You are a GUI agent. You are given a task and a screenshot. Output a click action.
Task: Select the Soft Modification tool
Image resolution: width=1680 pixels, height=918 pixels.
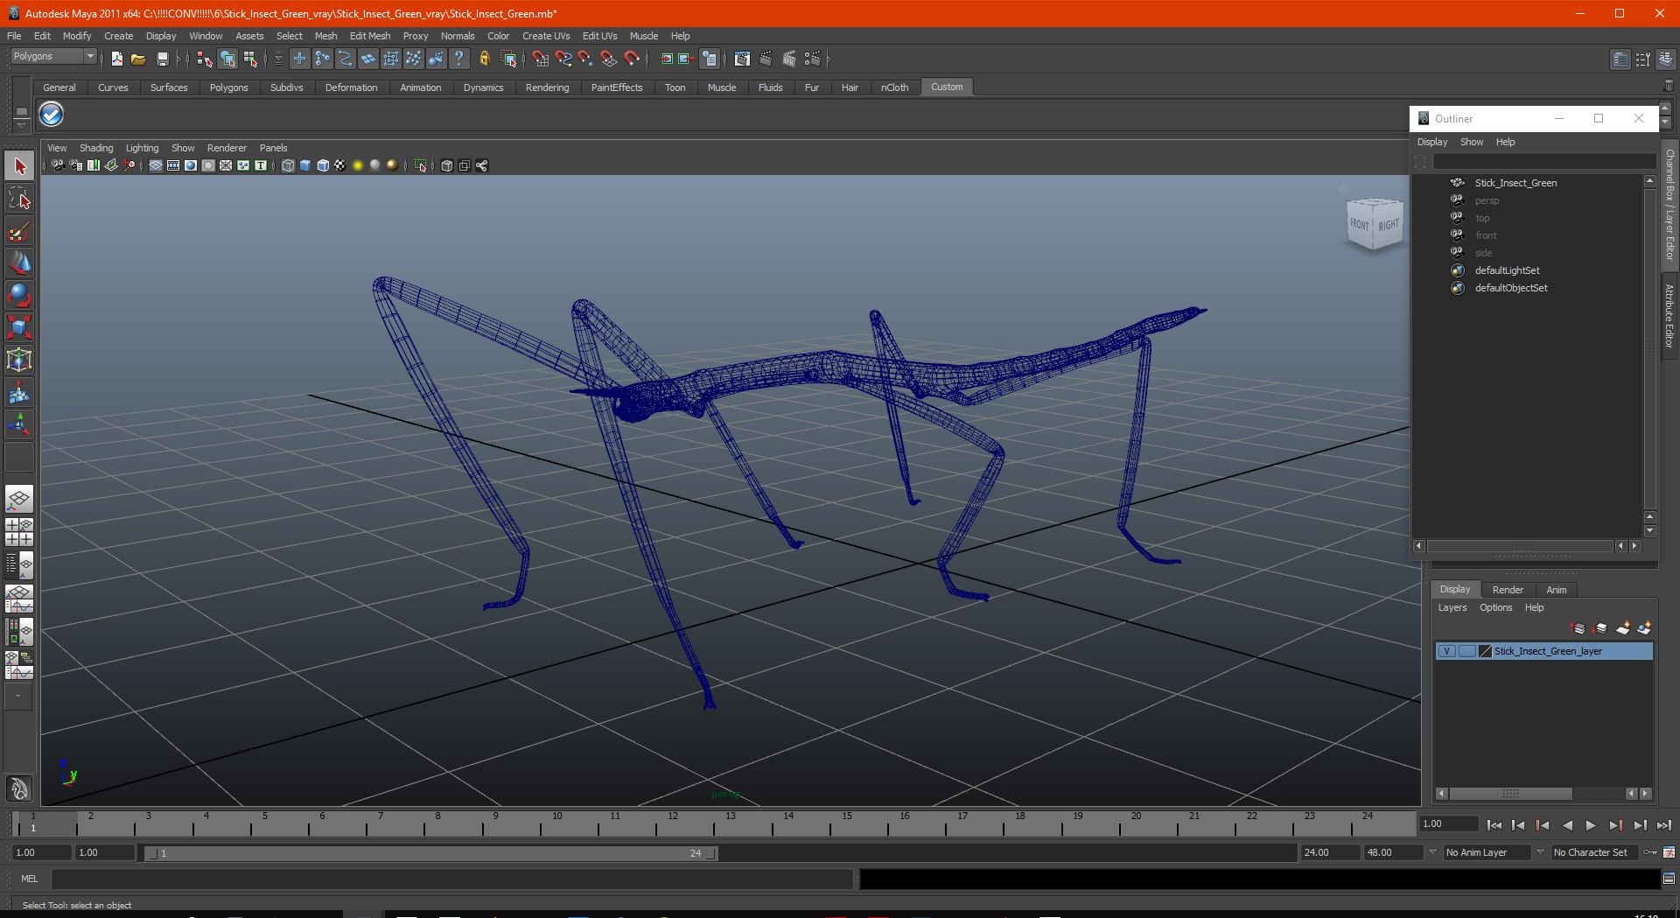(x=19, y=393)
